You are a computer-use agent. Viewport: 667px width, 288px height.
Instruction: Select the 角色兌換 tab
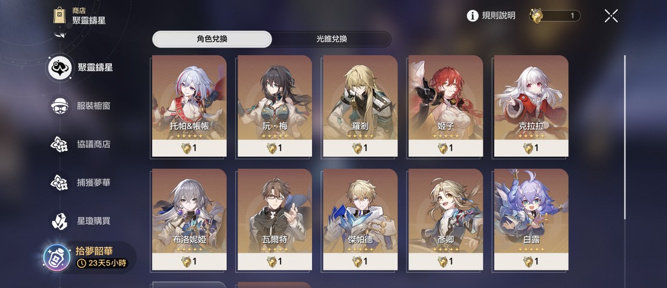click(212, 39)
